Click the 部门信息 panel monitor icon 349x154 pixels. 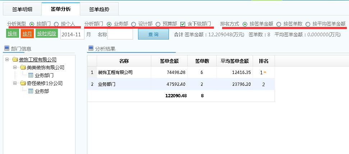6,48
